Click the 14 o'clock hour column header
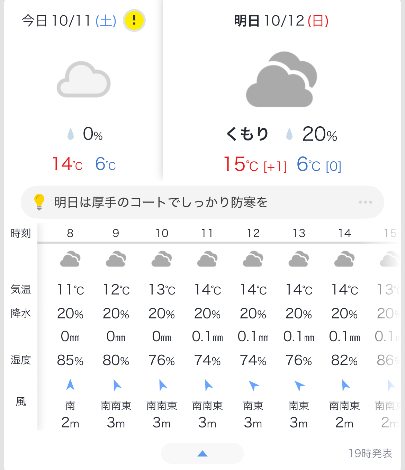The image size is (405, 470). coord(345,233)
